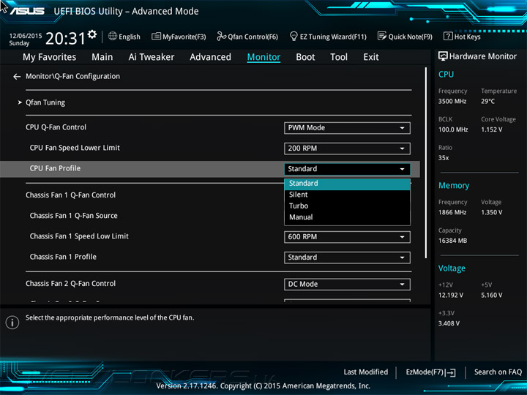The image size is (527, 395).
Task: Click the CPU ratio 35x value
Action: pyautogui.click(x=444, y=158)
